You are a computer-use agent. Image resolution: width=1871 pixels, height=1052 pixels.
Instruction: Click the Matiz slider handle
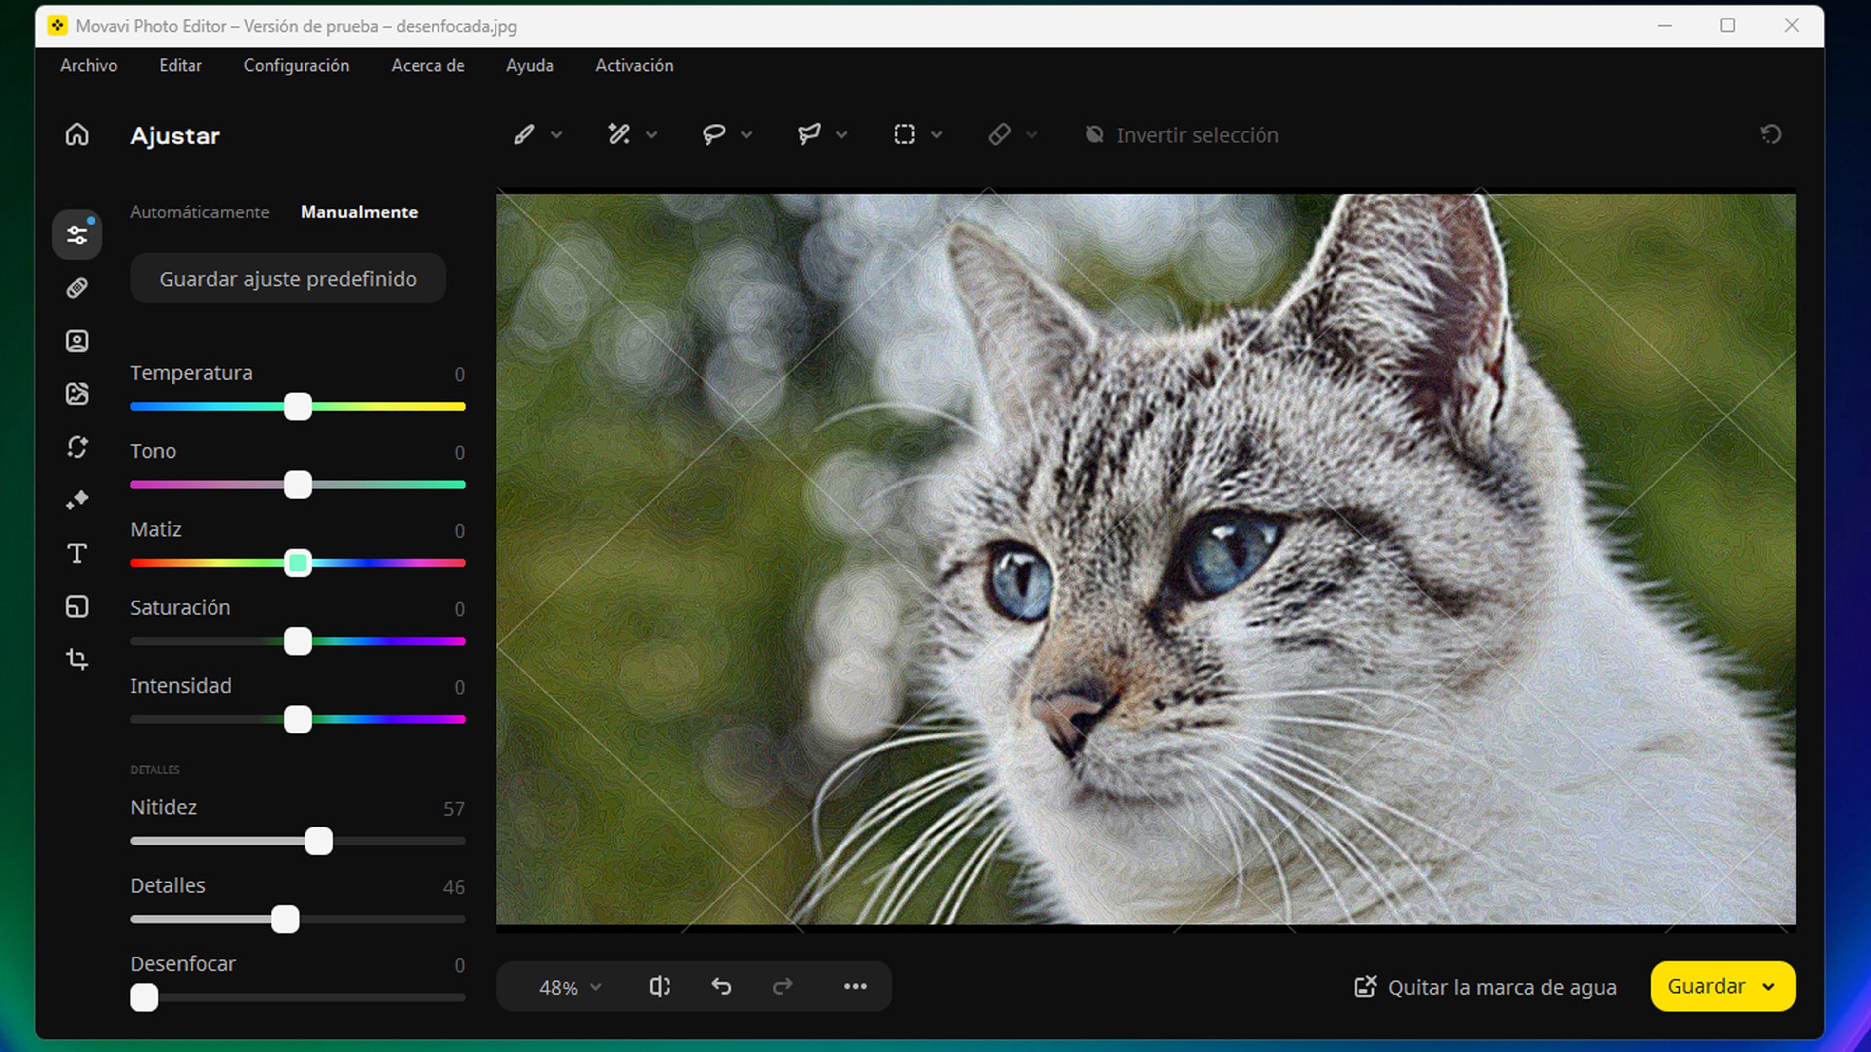(298, 563)
